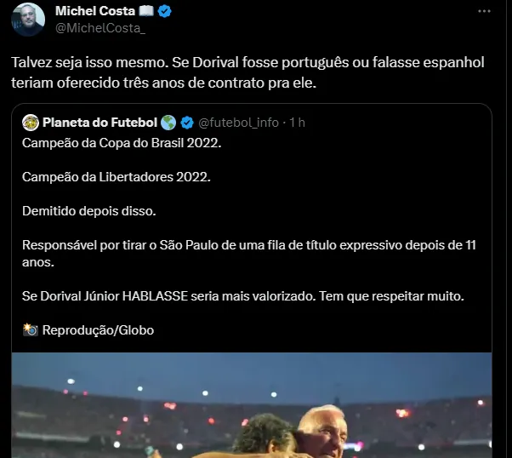This screenshot has width=512, height=458.
Task: Click Michel Costa's profile avatar
Action: (x=28, y=19)
